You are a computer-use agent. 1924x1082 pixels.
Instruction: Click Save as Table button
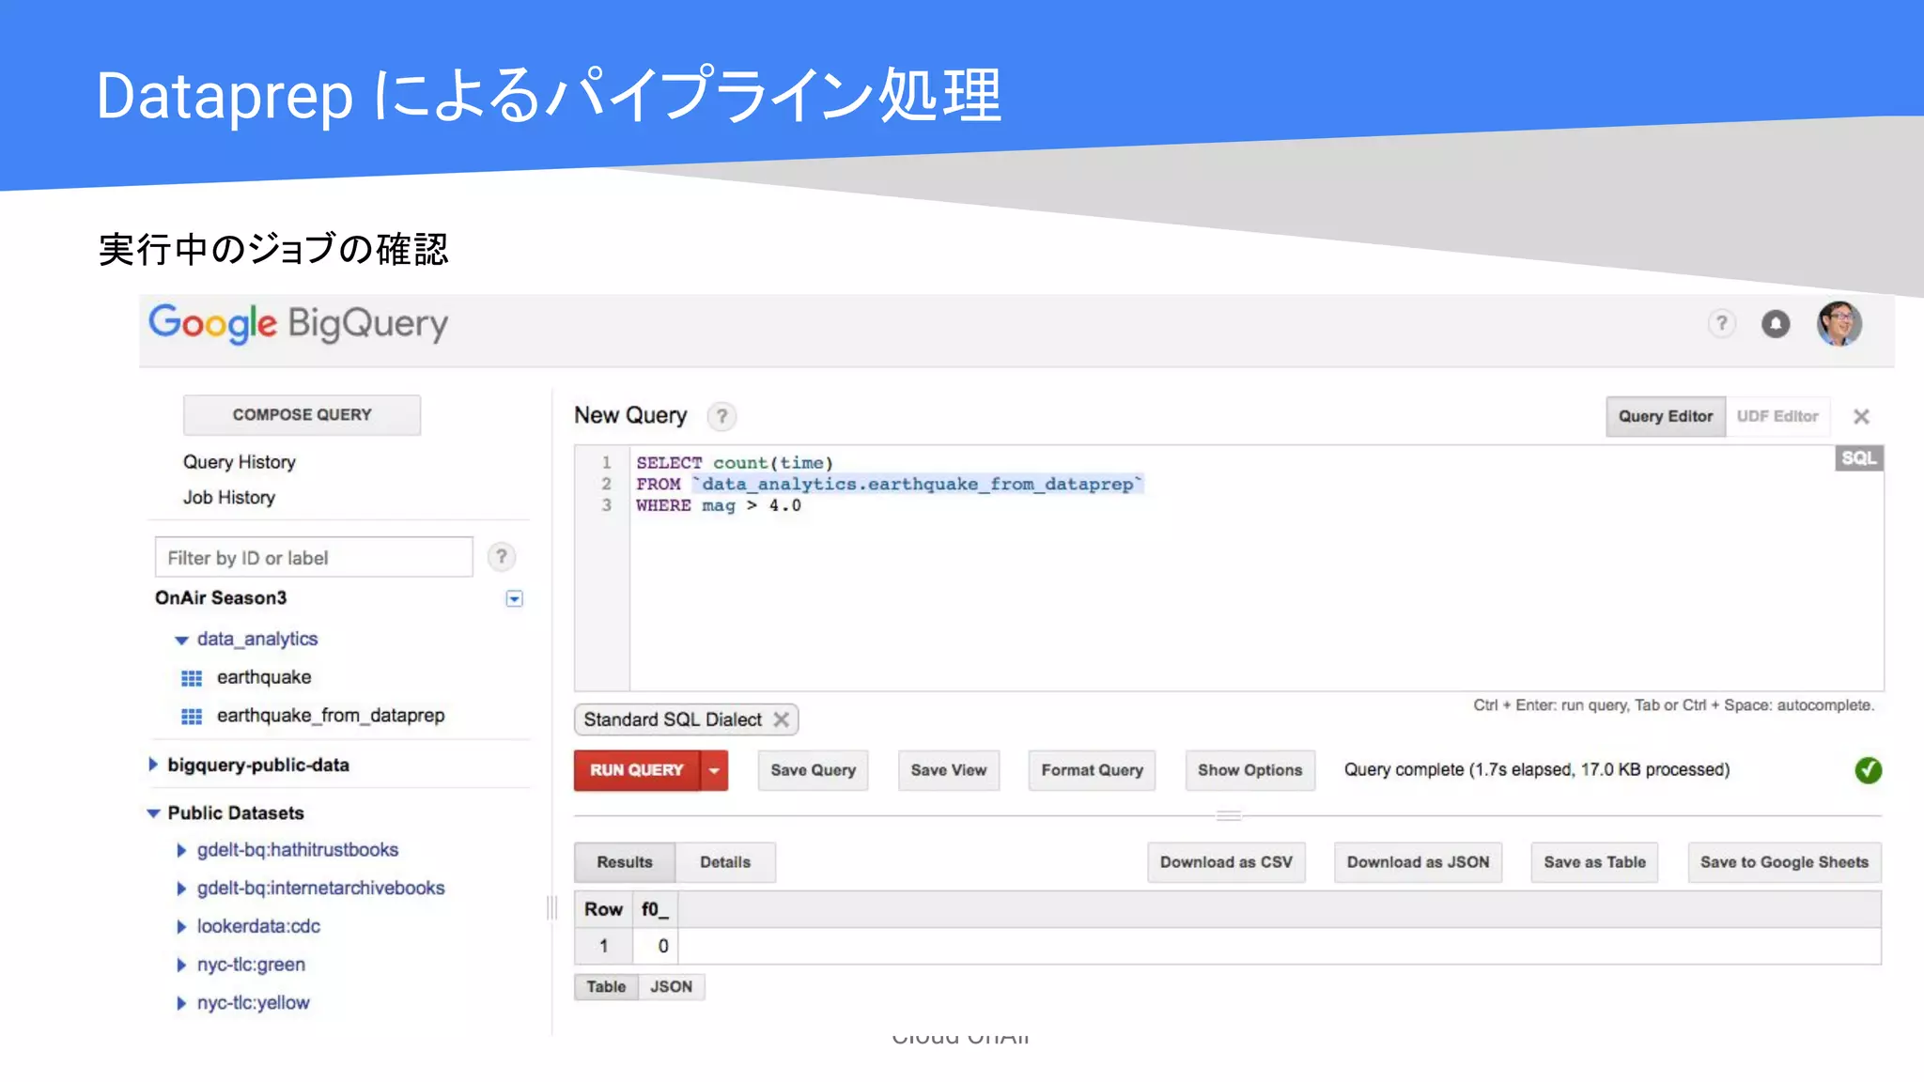coord(1594,862)
